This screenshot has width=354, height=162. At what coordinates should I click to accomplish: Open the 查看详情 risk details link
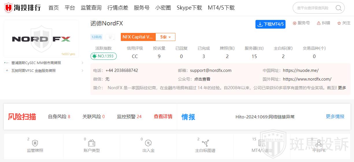163,117
